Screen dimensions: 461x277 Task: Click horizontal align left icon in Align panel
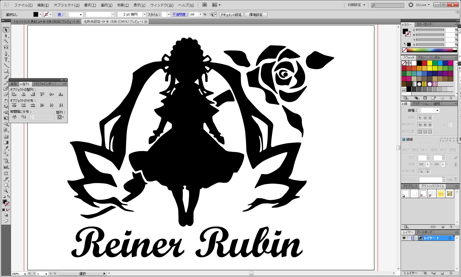[14, 94]
